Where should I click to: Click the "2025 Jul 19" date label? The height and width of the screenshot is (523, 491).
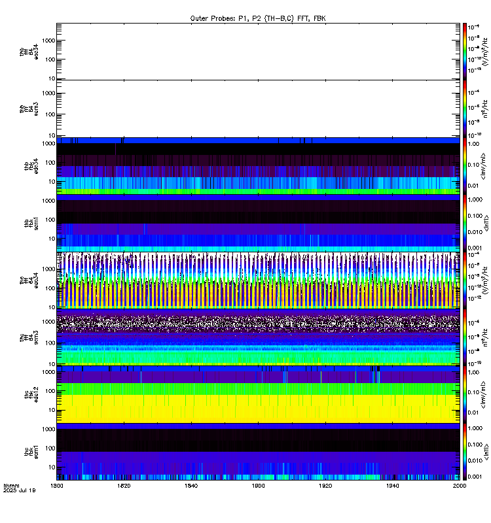20,490
